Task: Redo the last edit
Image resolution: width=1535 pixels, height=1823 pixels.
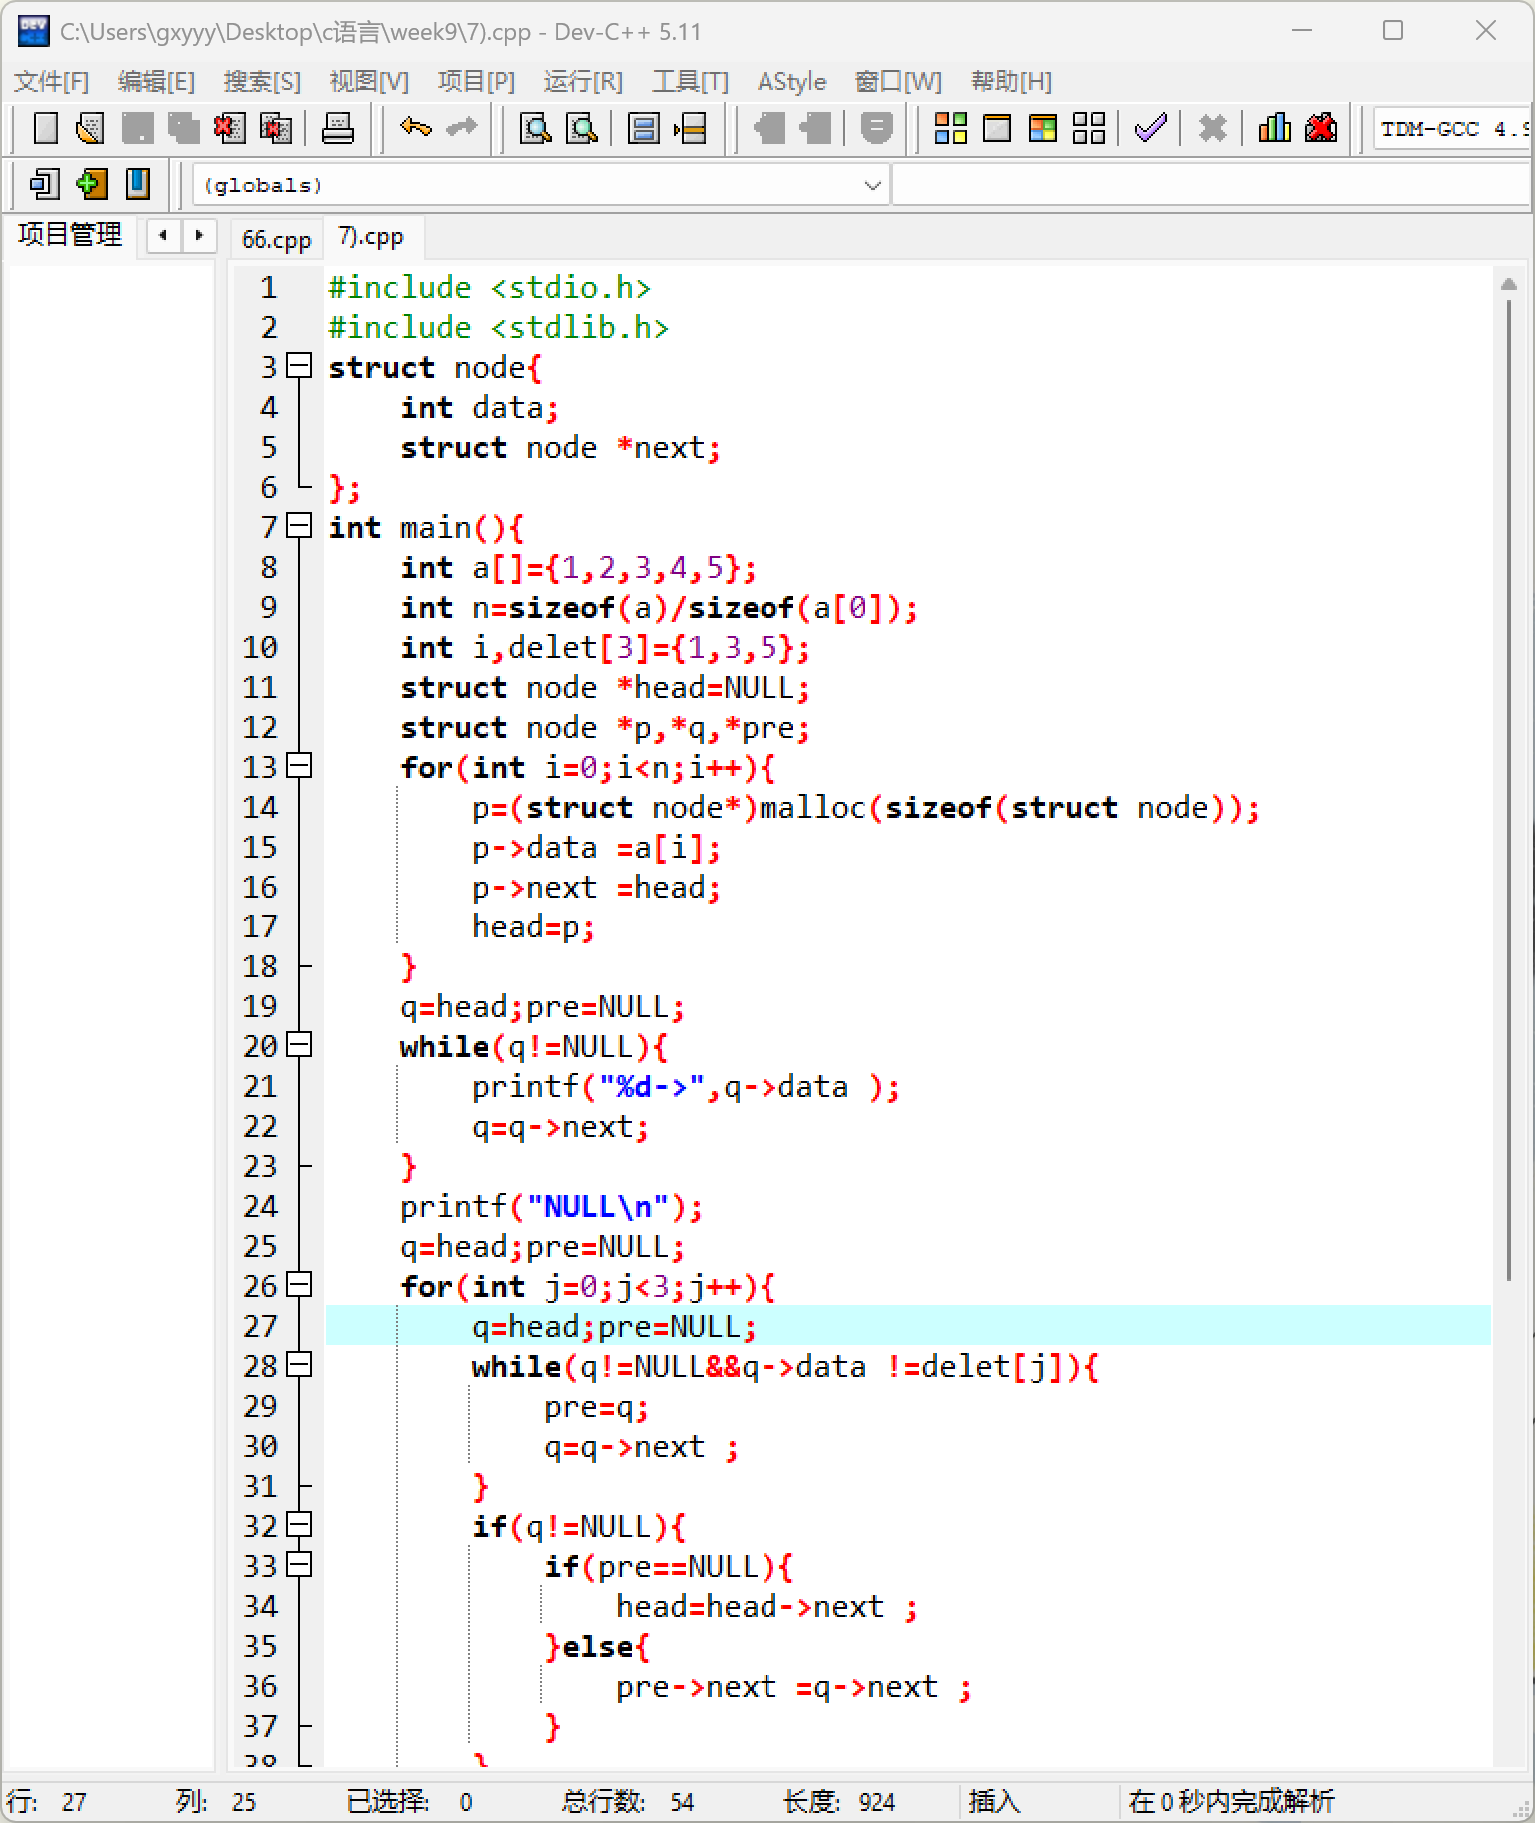Action: [x=461, y=128]
